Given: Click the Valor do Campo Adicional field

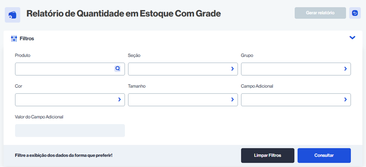Looking at the screenshot, I should (70, 130).
